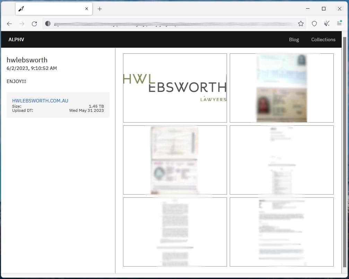This screenshot has width=349, height=279.
Task: Open the security level shield icon
Action: click(314, 24)
